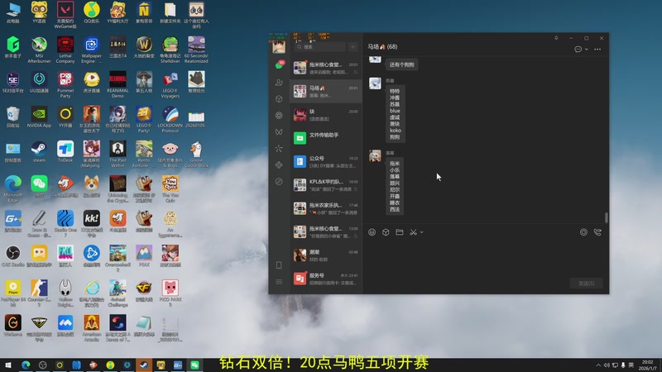
Task: Expand the arrow beside the header chat-bubble icon
Action: 586,50
